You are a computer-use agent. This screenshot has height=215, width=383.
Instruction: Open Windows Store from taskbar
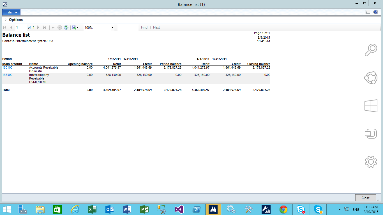pyautogui.click(x=57, y=209)
